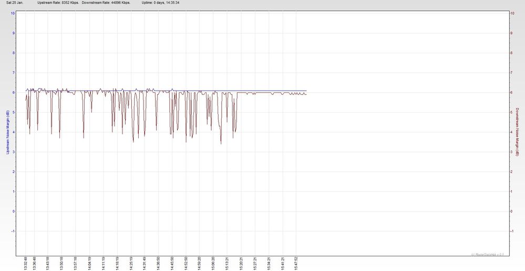Select time label 15:41:21
The height and width of the screenshot is (271, 525).
tap(283, 263)
